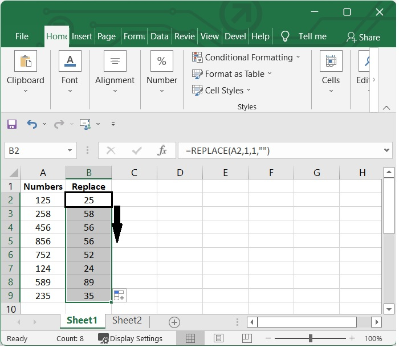Open Conditional Formatting dropdown
Screen dimensions: 399x348
(246, 58)
